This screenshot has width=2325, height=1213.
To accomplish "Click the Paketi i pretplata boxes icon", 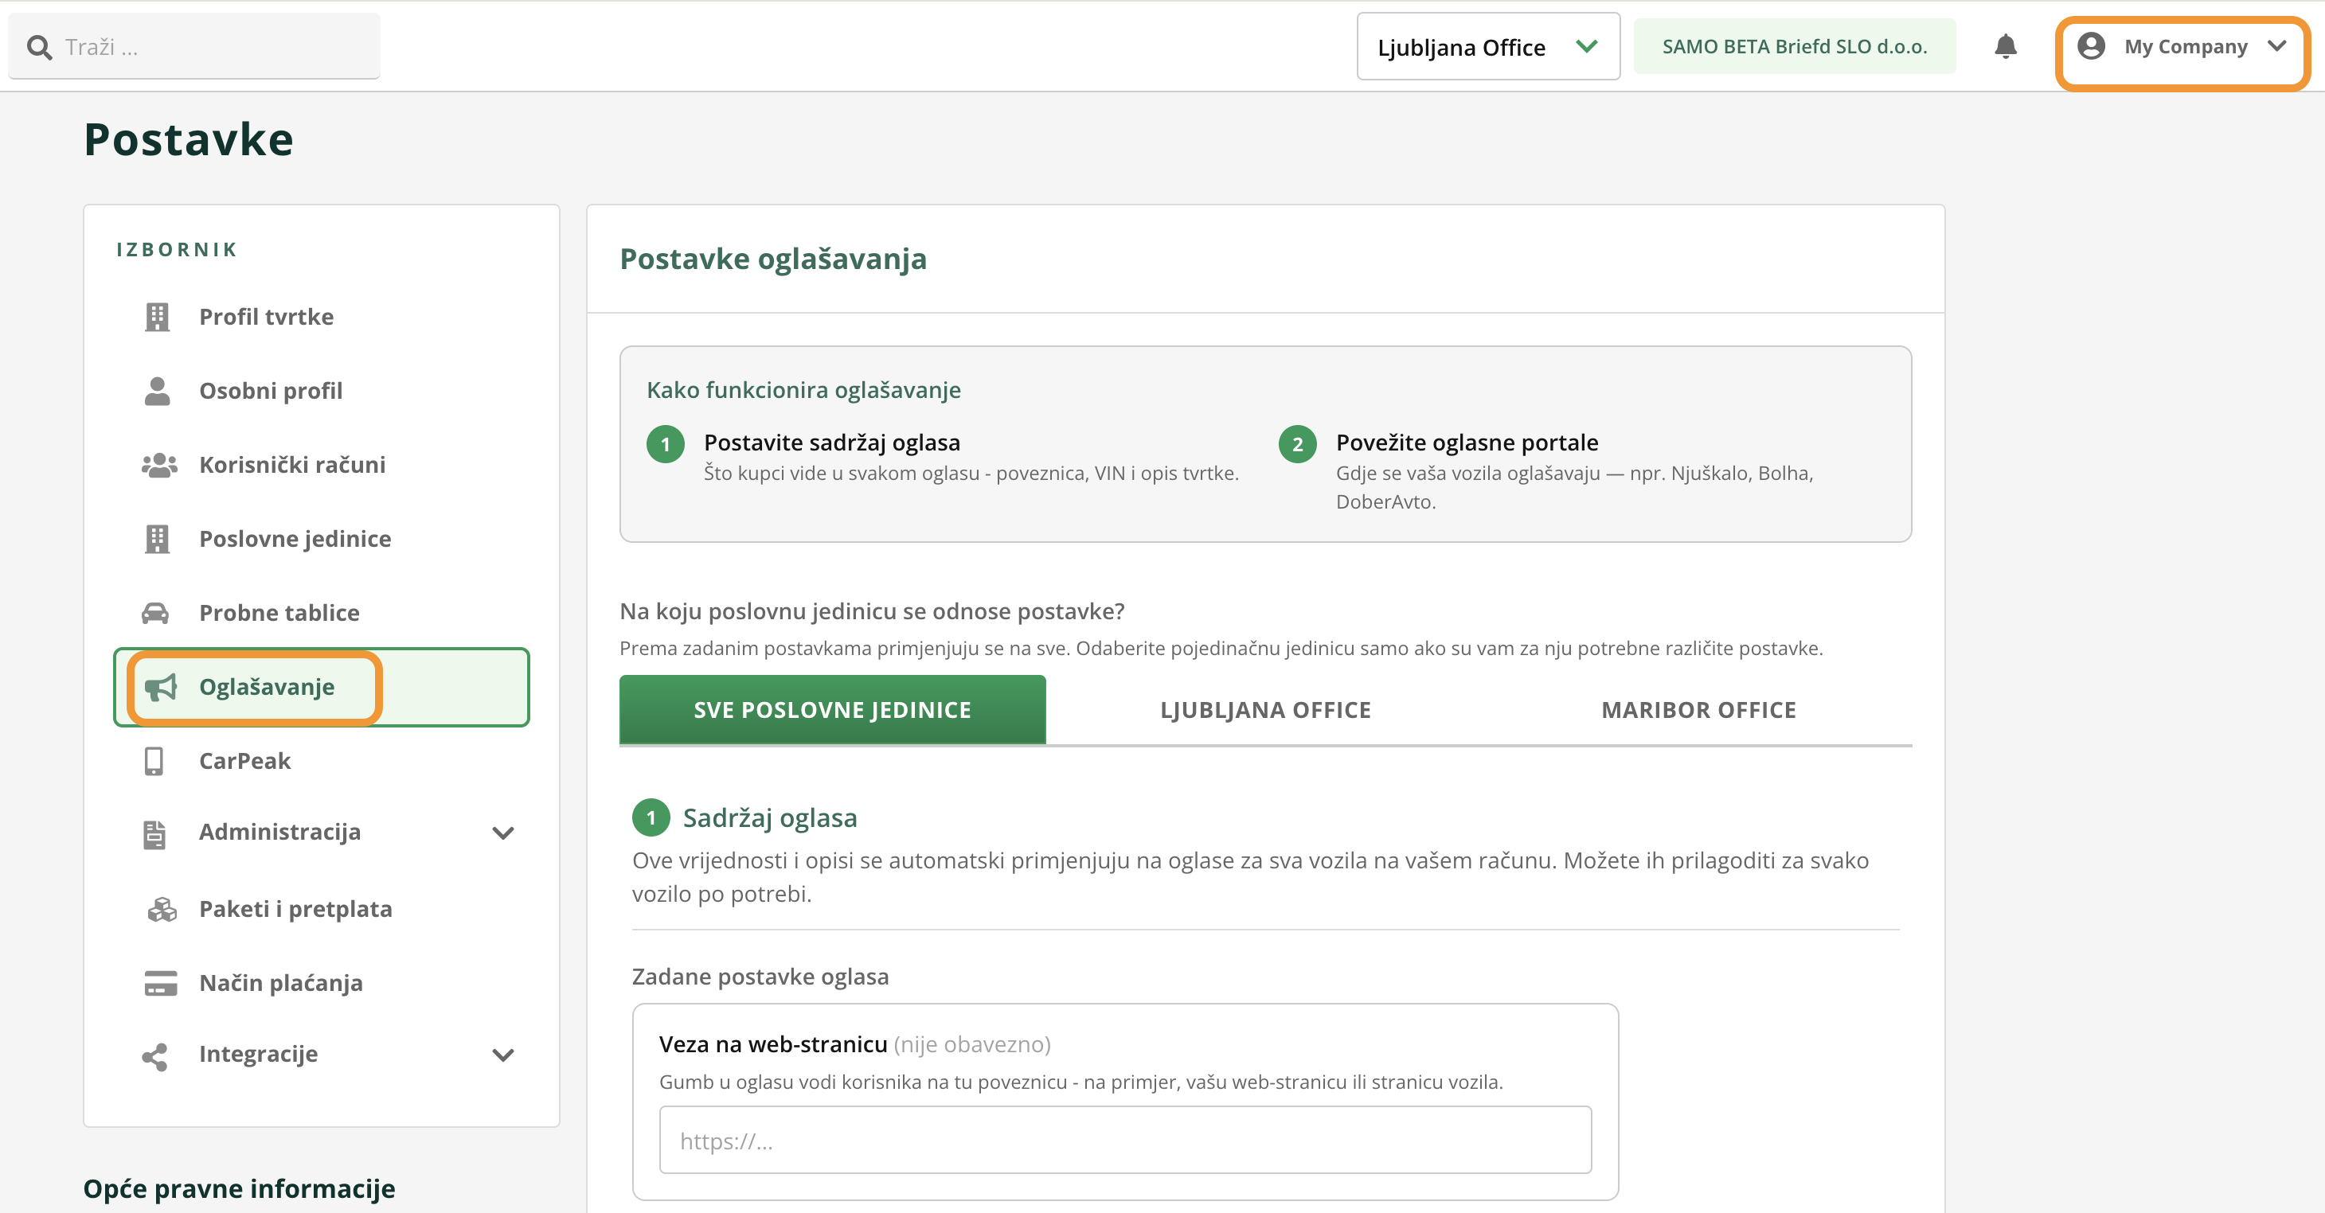I will 162,909.
